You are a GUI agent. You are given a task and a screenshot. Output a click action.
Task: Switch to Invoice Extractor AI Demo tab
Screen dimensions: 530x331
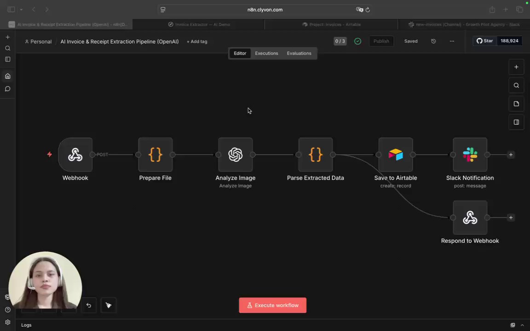[x=199, y=24]
